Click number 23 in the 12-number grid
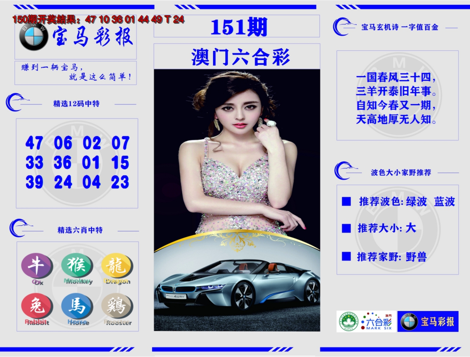 pyautogui.click(x=120, y=182)
